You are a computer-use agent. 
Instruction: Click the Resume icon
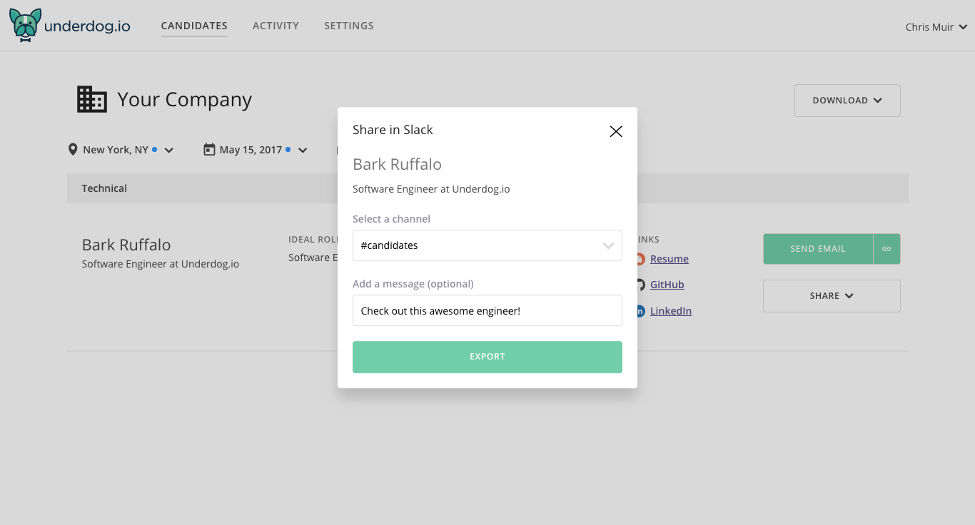(x=640, y=259)
